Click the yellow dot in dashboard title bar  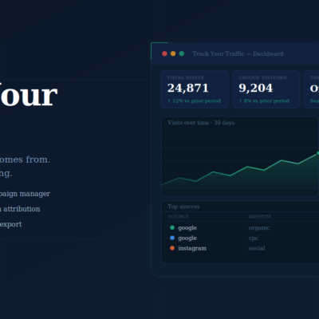click(173, 53)
